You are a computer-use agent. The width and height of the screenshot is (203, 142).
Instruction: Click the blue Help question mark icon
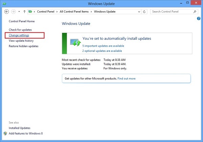tap(199, 19)
